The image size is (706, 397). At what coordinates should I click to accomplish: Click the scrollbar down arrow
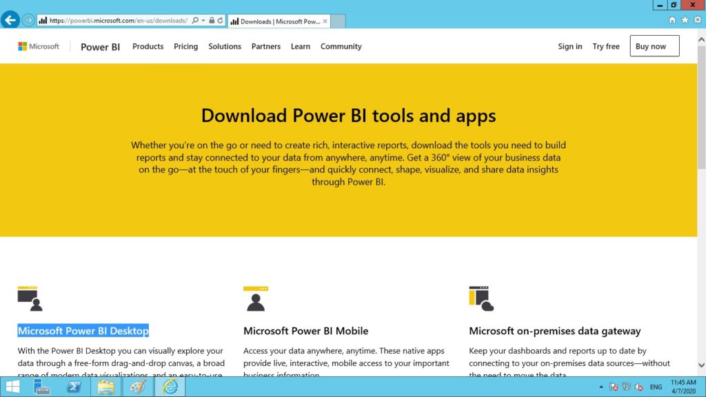point(701,365)
